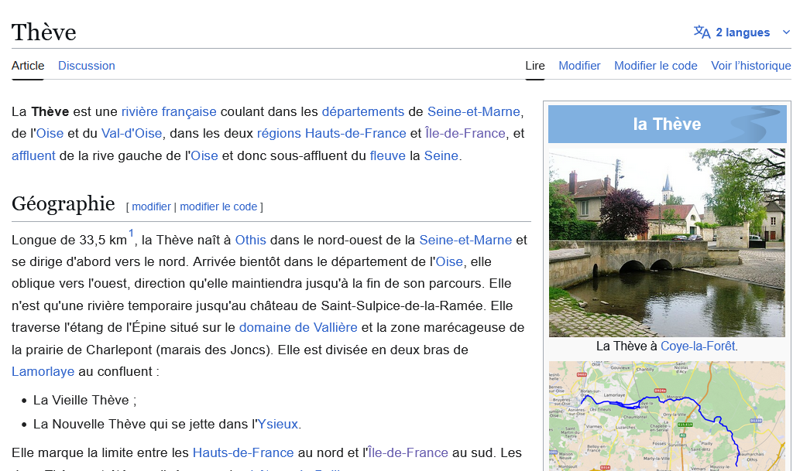Open Oise link after "département de l'"
Image resolution: width=793 pixels, height=471 pixels.
coord(449,261)
